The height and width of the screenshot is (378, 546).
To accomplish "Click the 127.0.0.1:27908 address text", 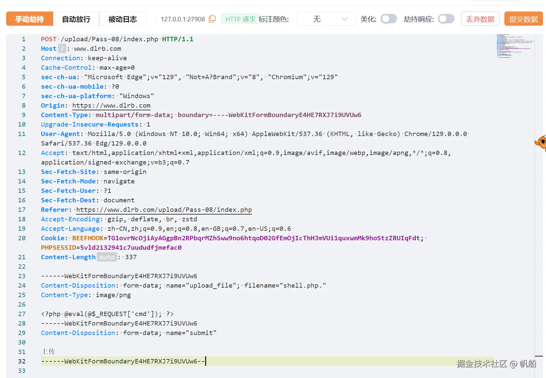I will click(183, 19).
